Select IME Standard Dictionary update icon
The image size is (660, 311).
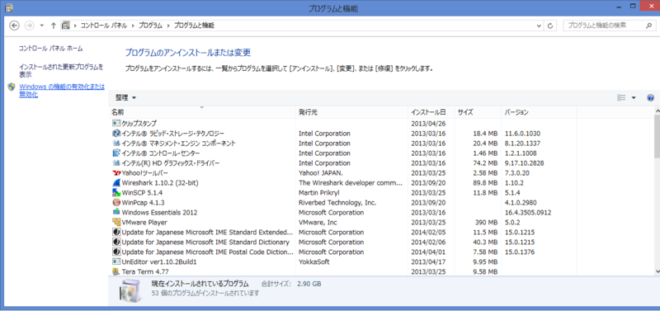[x=116, y=242]
